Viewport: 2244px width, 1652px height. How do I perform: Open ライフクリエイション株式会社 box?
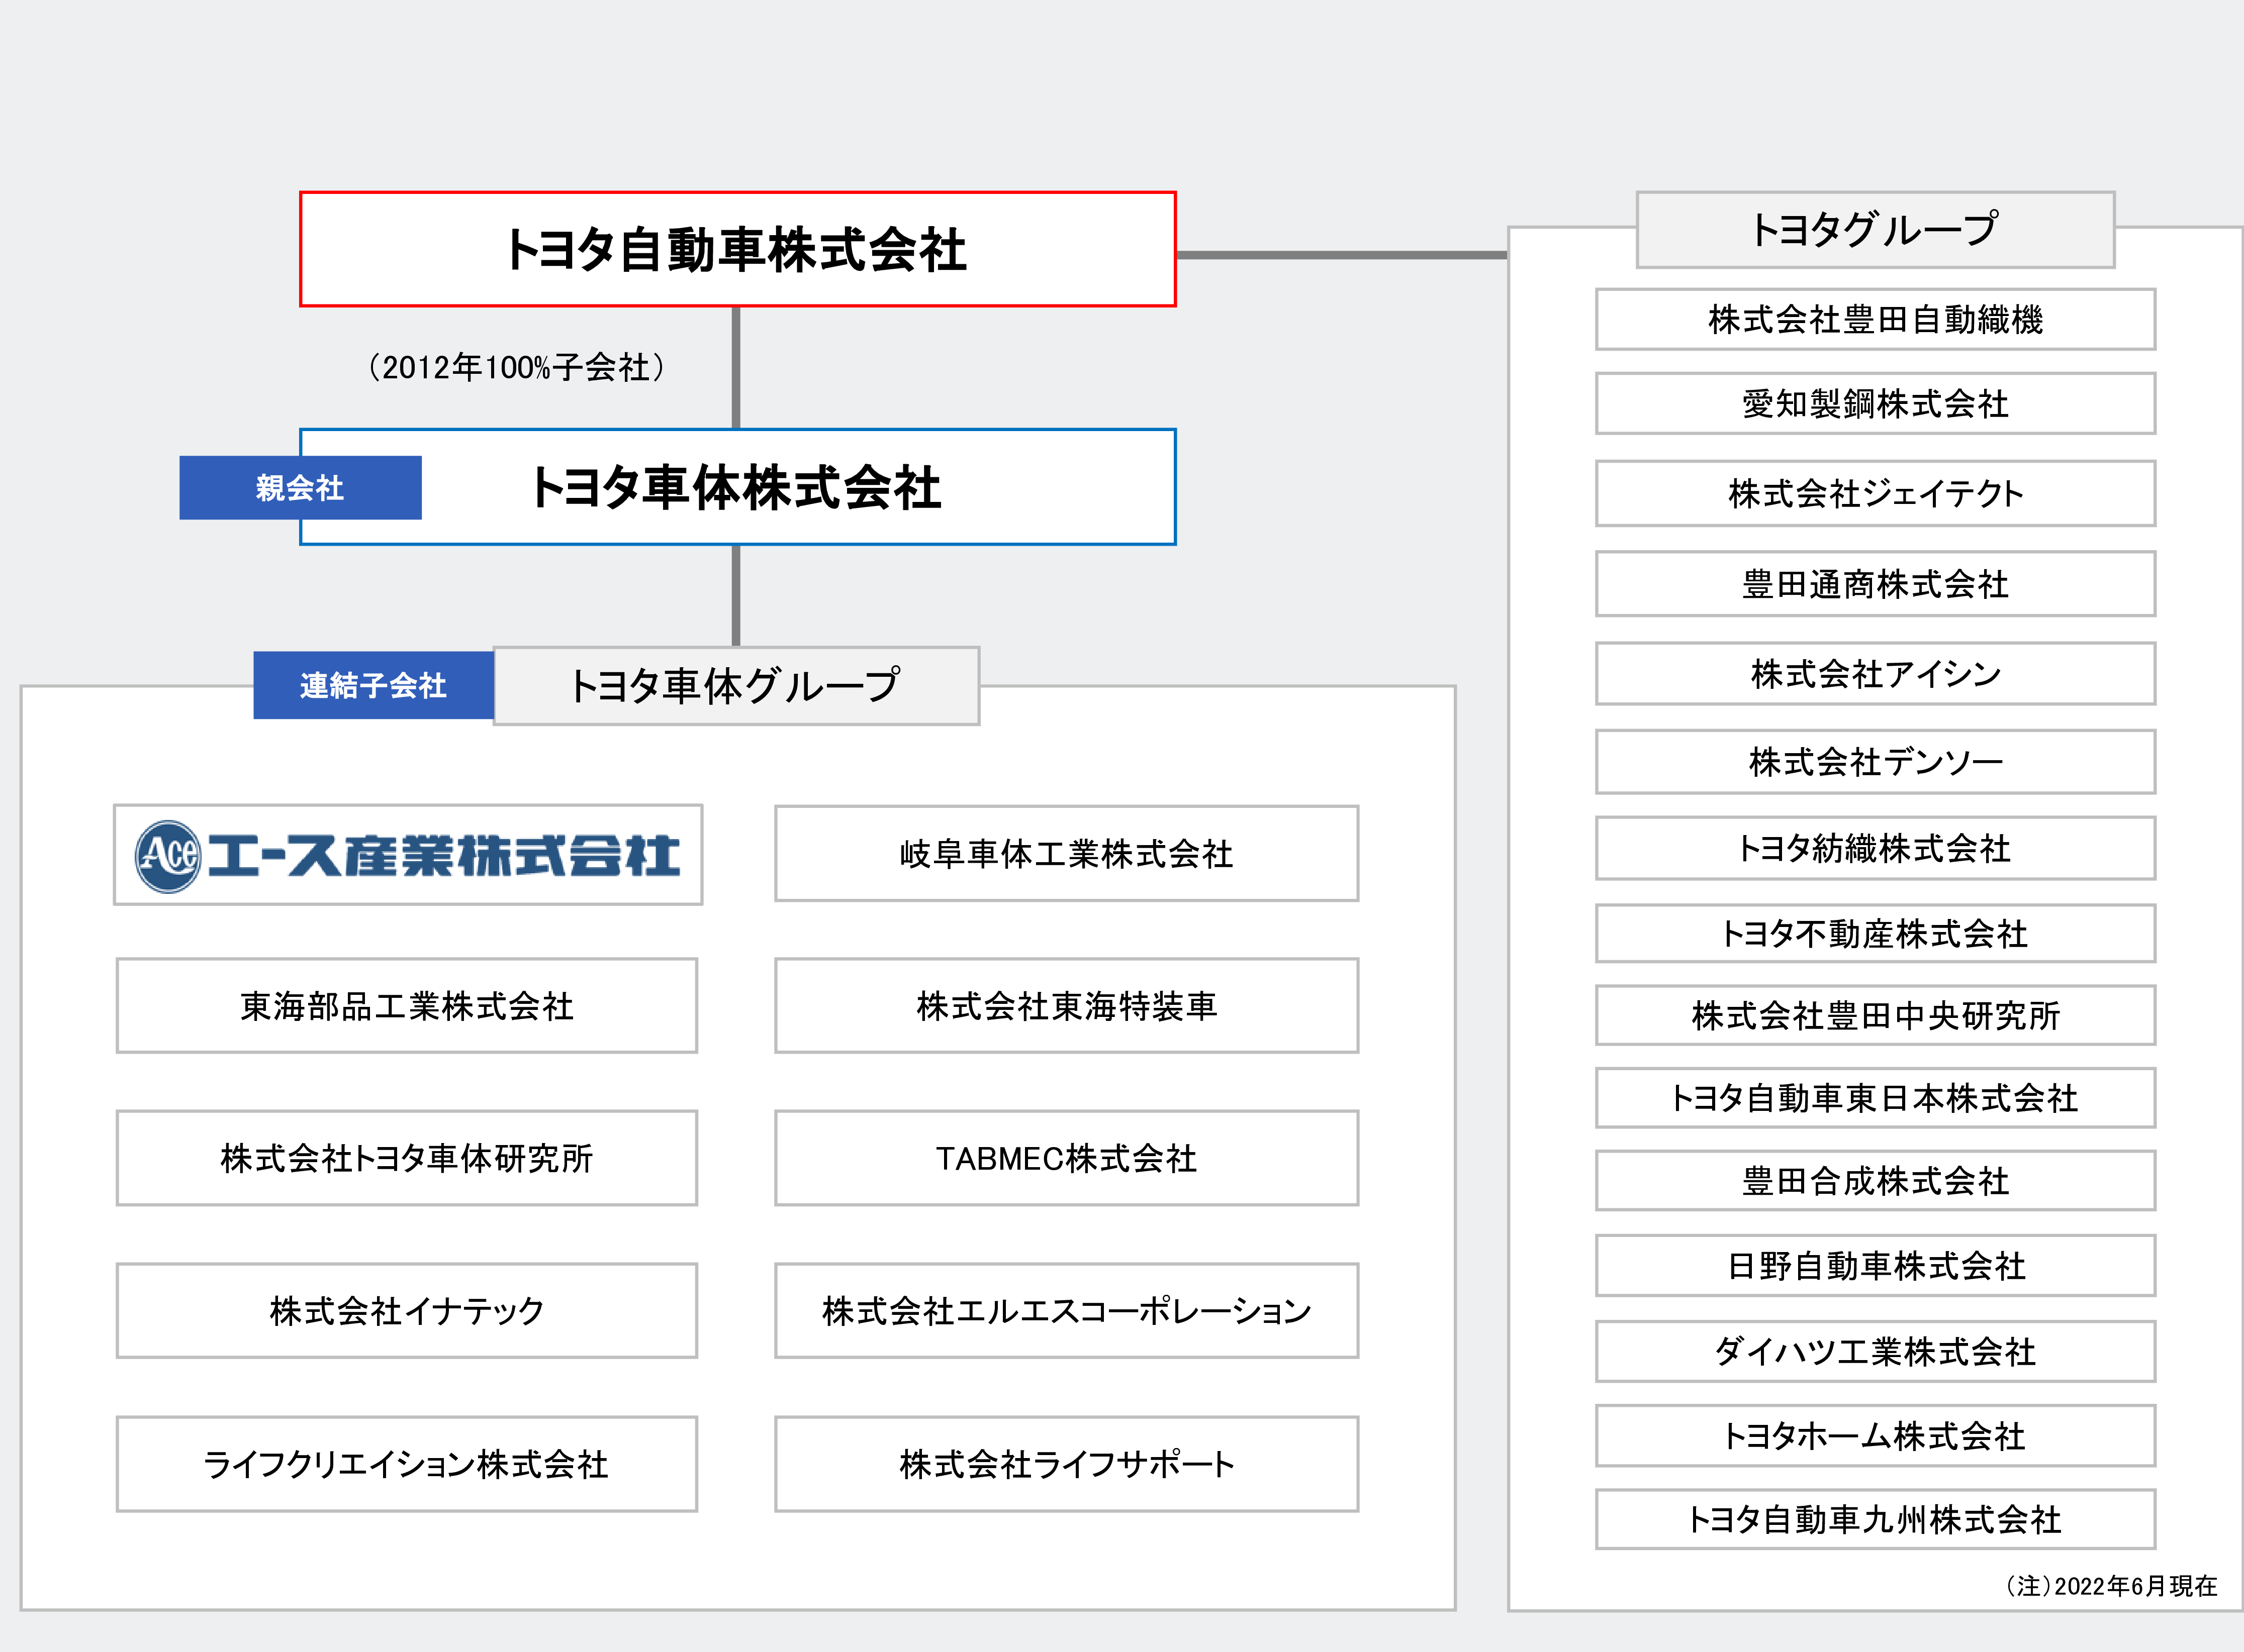[x=406, y=1464]
